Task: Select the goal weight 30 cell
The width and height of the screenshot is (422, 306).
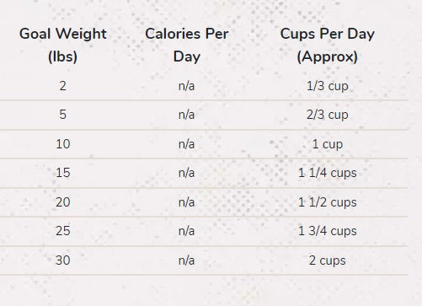Action: (x=63, y=260)
